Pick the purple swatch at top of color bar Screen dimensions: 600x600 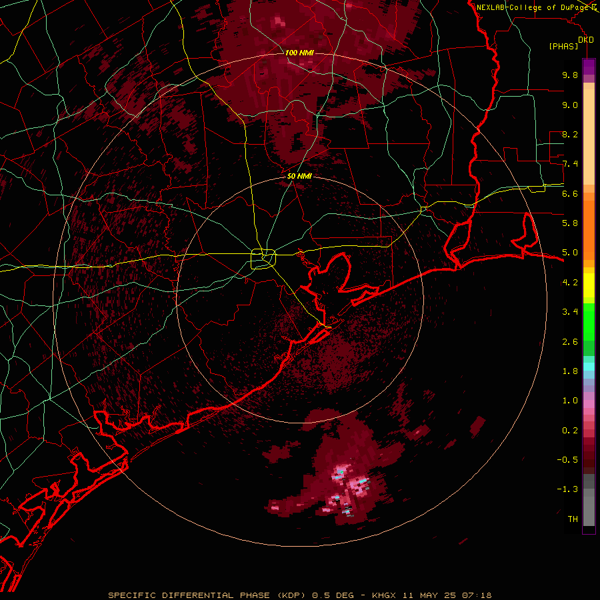pyautogui.click(x=589, y=67)
